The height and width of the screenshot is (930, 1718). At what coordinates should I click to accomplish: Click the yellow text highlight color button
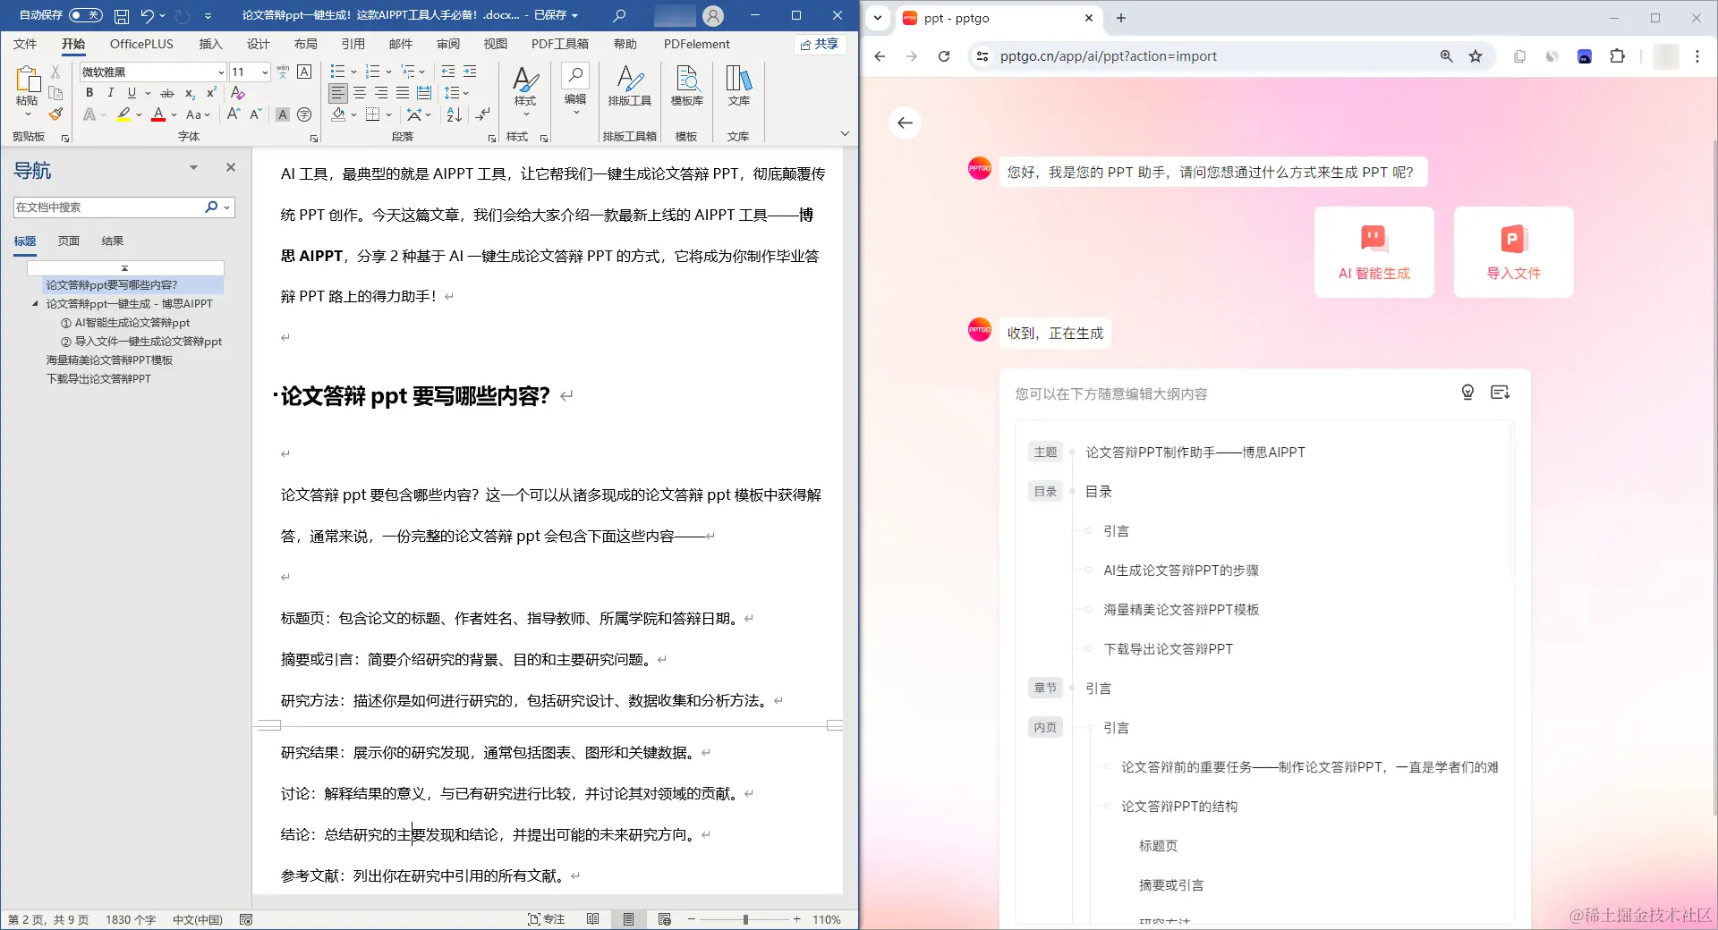[x=124, y=114]
